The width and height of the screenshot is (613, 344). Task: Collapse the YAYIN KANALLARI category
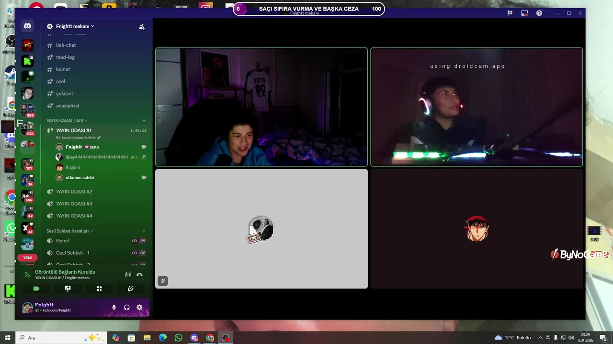pyautogui.click(x=67, y=121)
